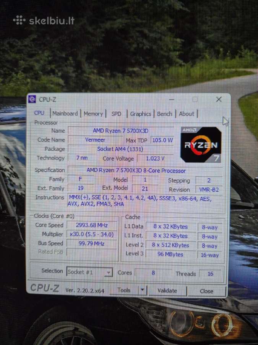
Task: Click the Ver. 2.20.2.x64 version text
Action: click(x=85, y=290)
